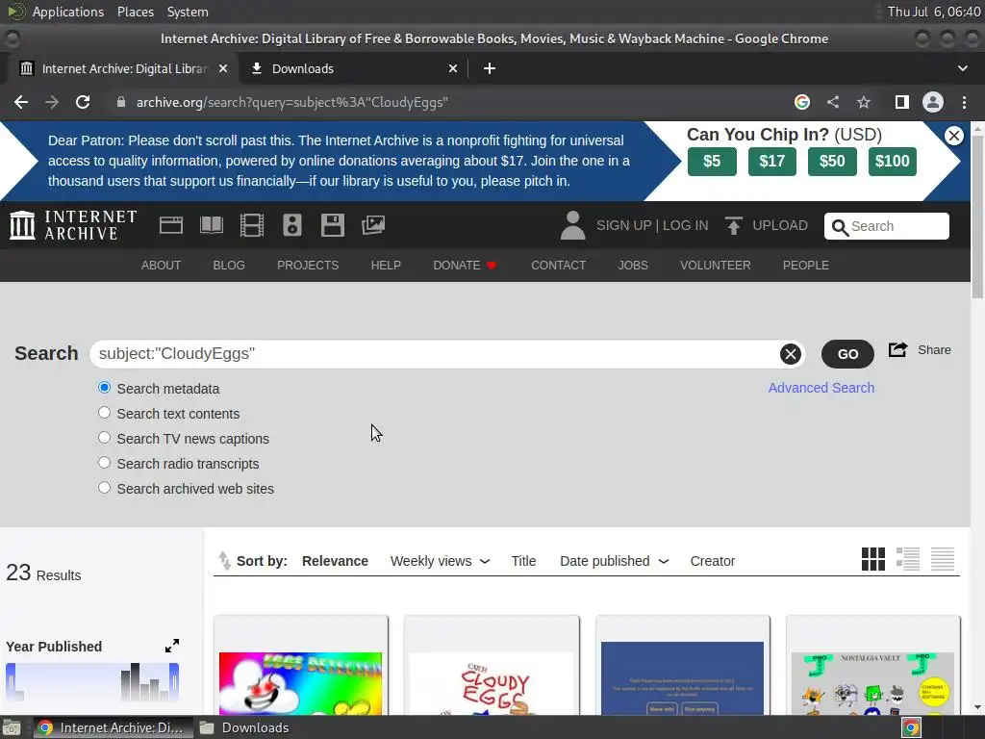Click DONATE with heart

465,266
